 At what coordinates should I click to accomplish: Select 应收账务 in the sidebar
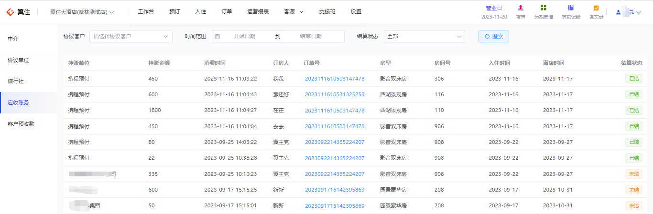pos(29,102)
